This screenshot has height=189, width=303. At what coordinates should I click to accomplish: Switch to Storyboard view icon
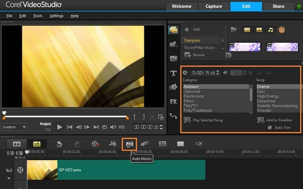pyautogui.click(x=17, y=144)
